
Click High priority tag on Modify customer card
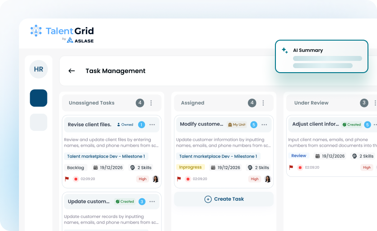coord(255,179)
